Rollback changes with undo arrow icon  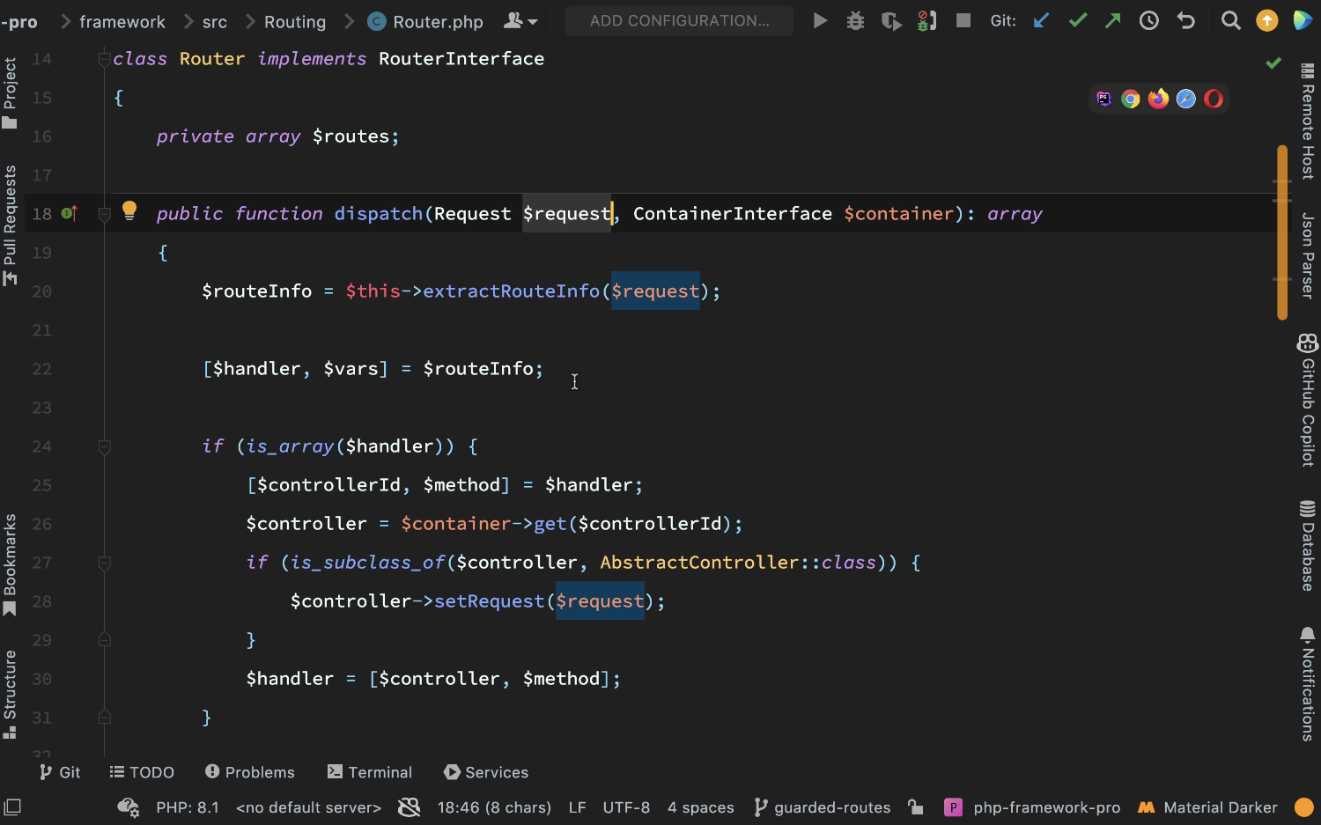pyautogui.click(x=1186, y=20)
